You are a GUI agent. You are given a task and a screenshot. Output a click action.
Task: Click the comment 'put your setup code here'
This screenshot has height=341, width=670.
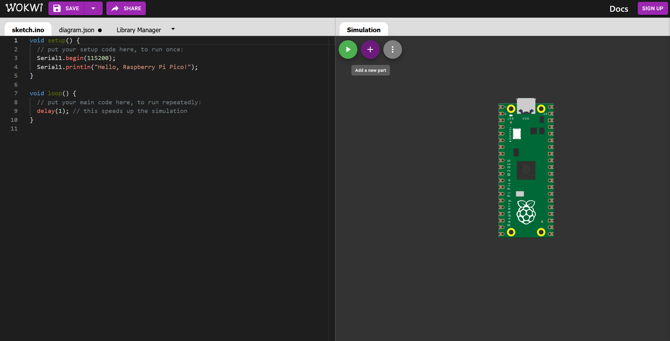110,50
